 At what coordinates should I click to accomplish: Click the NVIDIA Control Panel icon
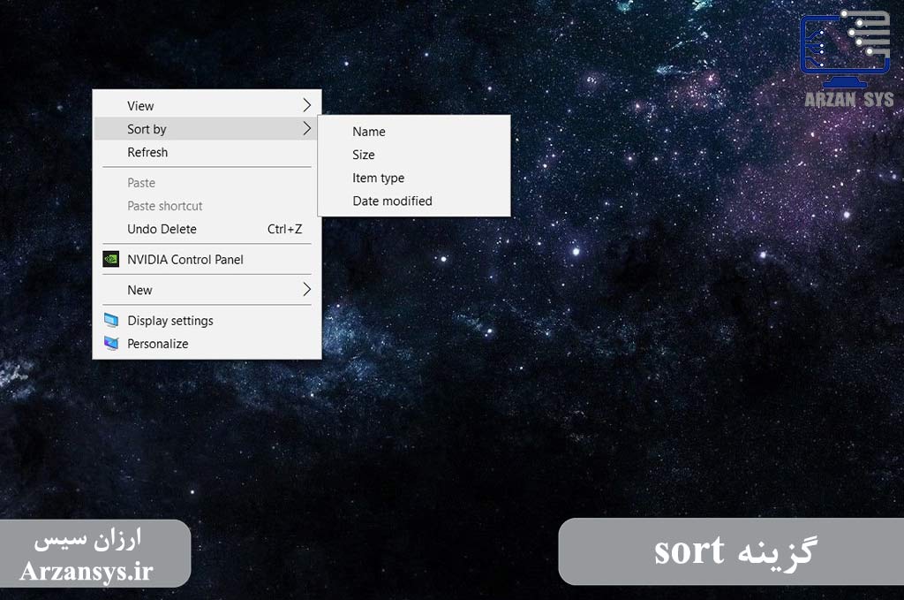tap(110, 259)
